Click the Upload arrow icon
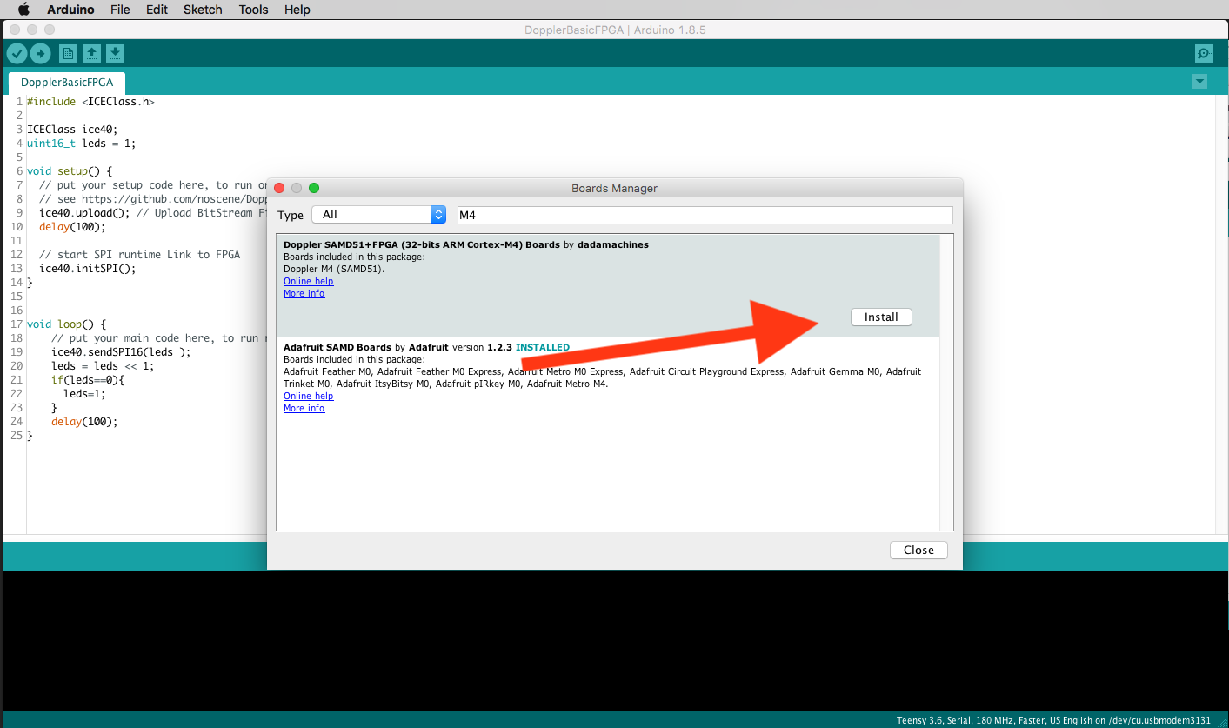 40,54
